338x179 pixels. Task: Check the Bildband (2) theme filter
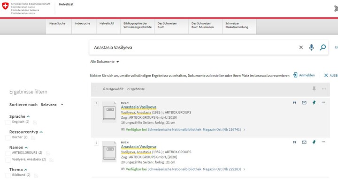pyautogui.click(x=8, y=176)
